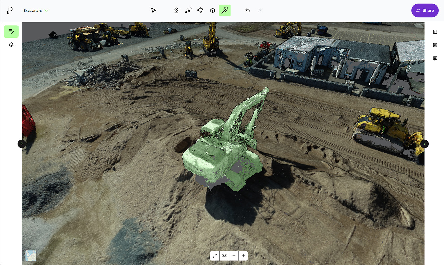Undo the last annotation action
The width and height of the screenshot is (444, 265).
pyautogui.click(x=247, y=10)
